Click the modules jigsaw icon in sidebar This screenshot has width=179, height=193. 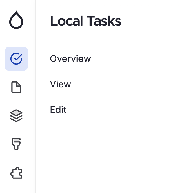[x=16, y=173]
